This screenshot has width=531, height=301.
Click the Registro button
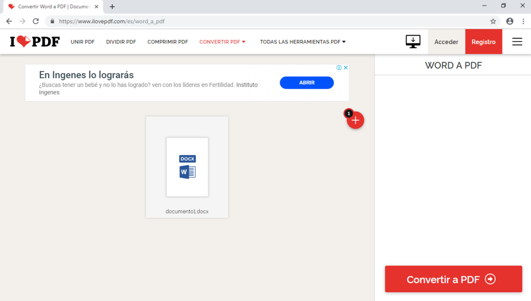point(483,42)
